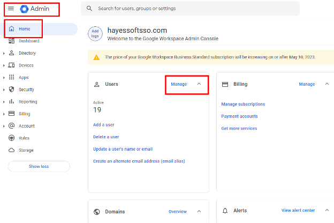This screenshot has width=334, height=223.
Task: Click Manage in the Users card
Action: point(179,84)
